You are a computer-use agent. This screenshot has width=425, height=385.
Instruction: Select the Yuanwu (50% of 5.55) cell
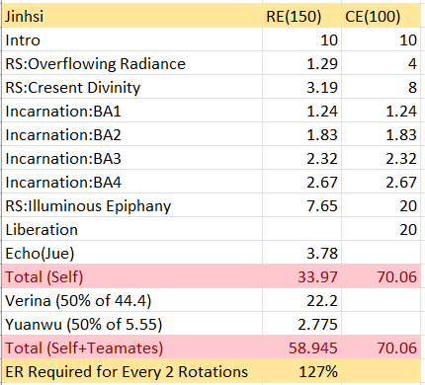click(132, 324)
